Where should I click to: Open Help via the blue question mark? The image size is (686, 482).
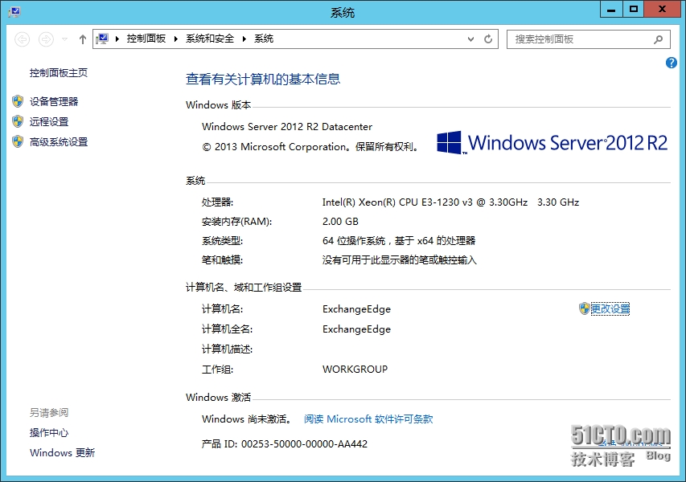pyautogui.click(x=672, y=63)
